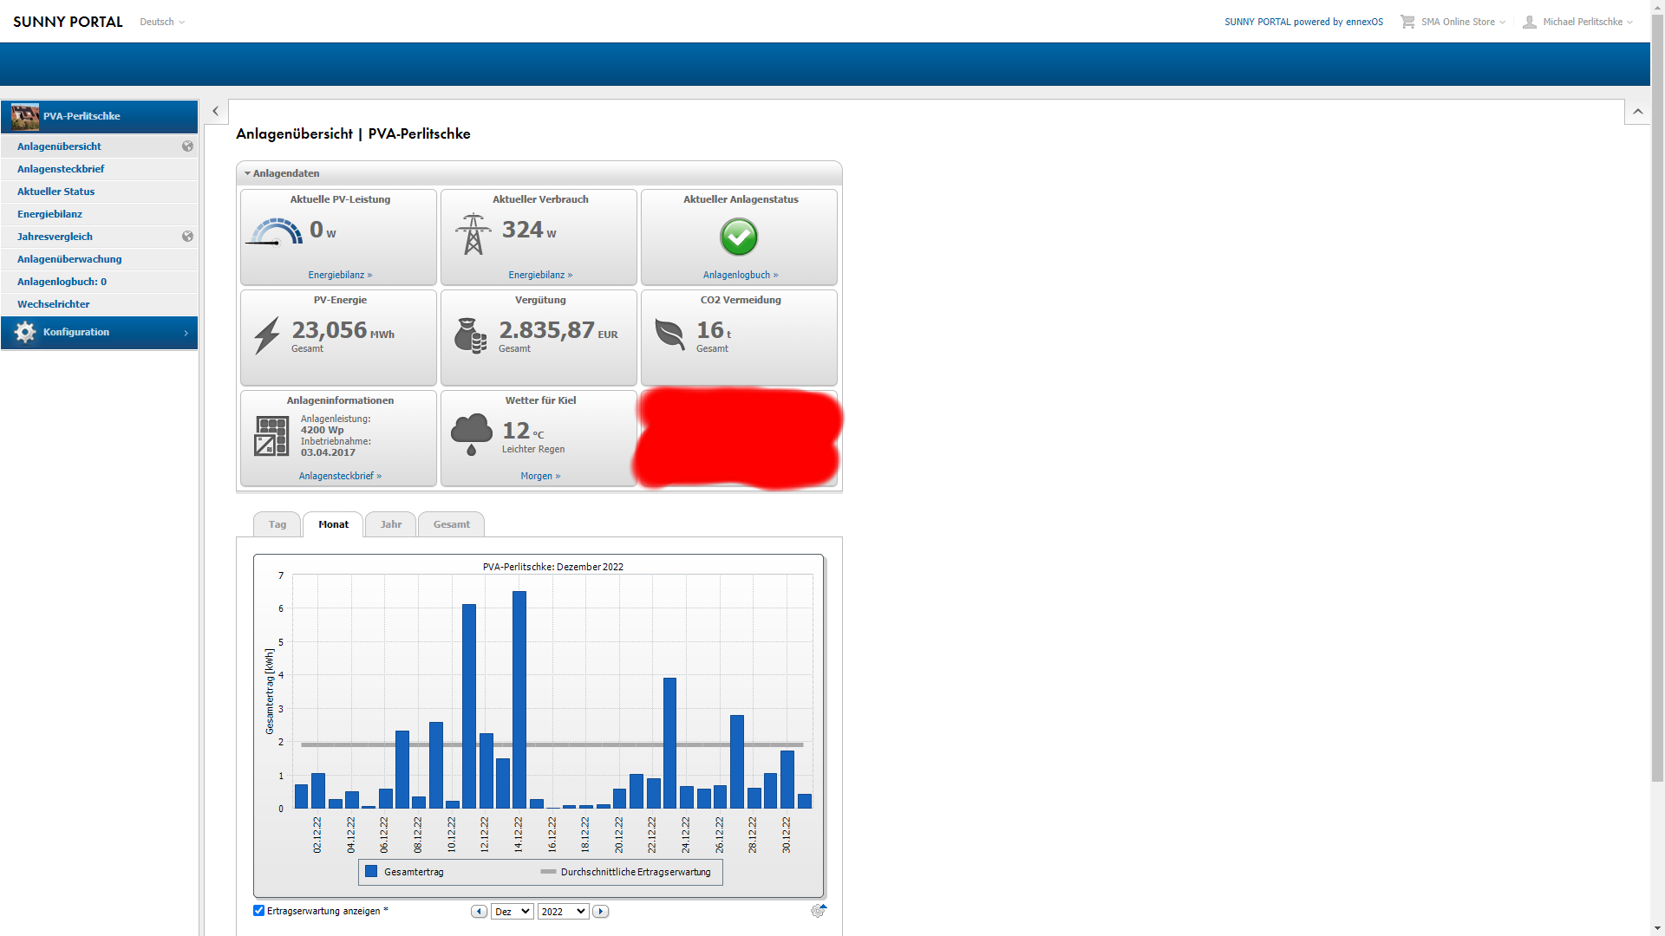Open the Dez month dropdown

(512, 912)
